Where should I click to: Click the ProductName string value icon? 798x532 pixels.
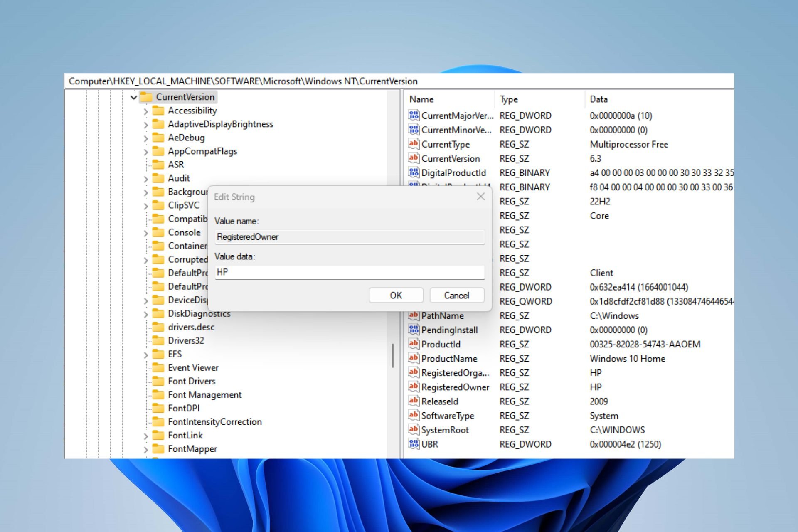(x=414, y=358)
